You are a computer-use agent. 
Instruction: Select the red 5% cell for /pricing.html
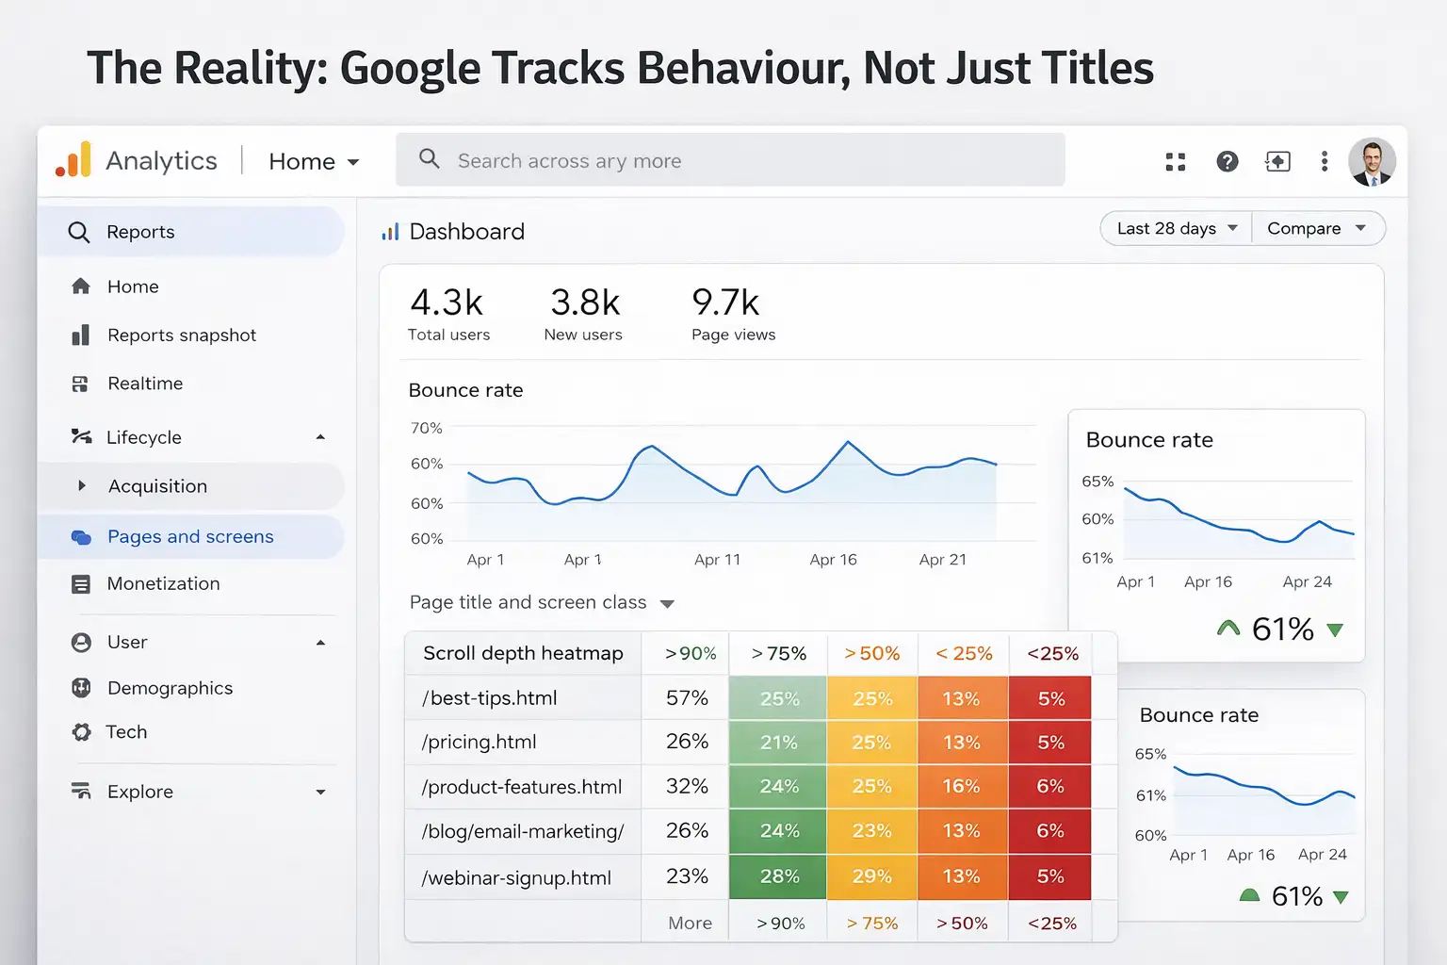[x=1049, y=742]
